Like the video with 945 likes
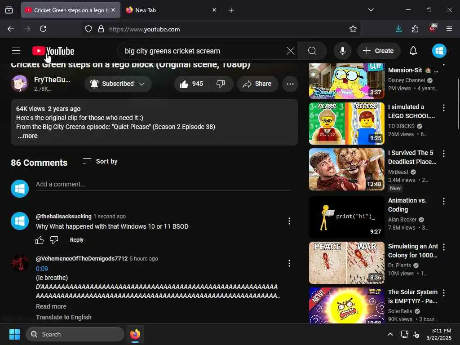Viewport: 460px width, 345px height. [191, 84]
